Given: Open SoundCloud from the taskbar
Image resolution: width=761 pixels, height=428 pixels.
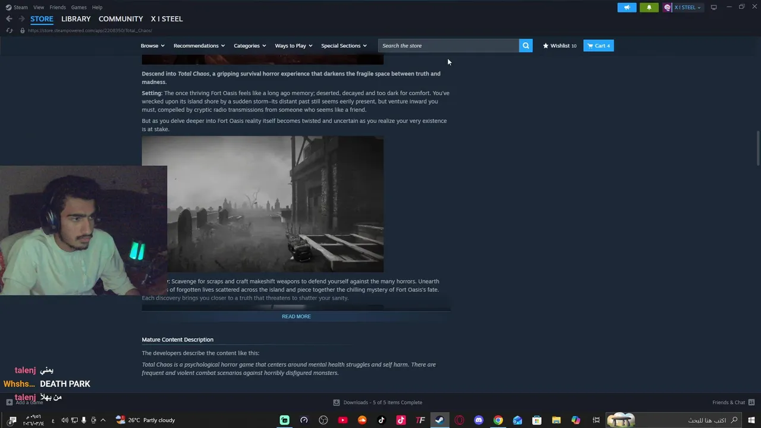Looking at the screenshot, I should [x=362, y=420].
